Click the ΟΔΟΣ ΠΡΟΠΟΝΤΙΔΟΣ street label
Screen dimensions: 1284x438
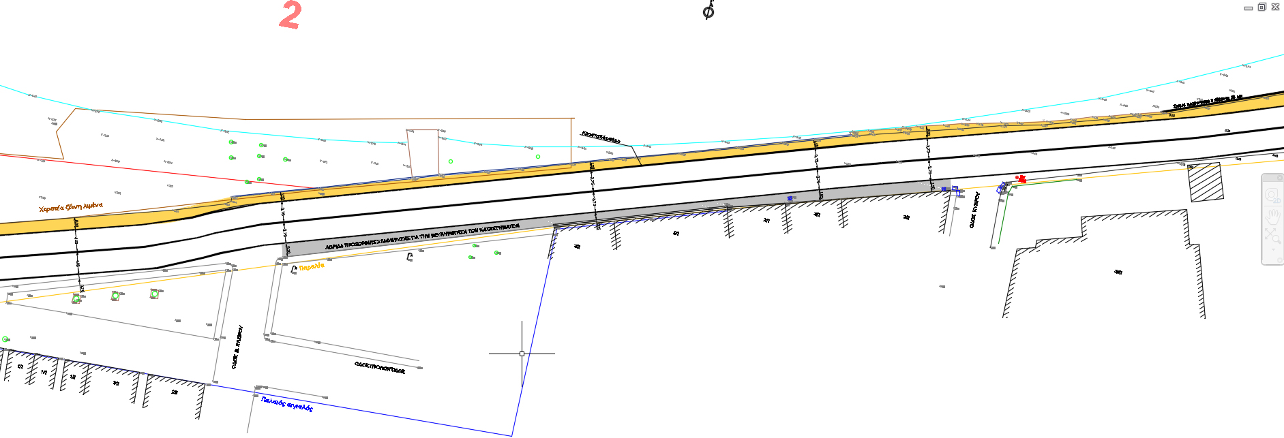click(379, 368)
